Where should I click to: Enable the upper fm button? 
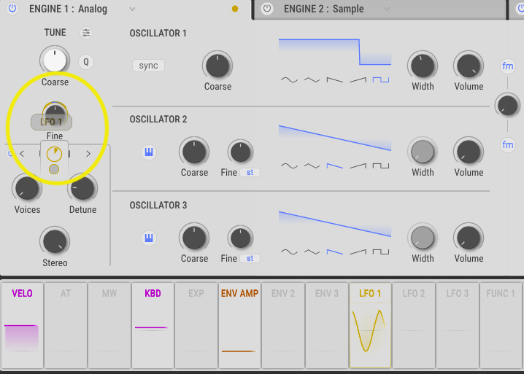click(508, 66)
